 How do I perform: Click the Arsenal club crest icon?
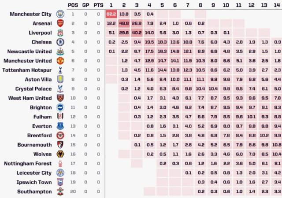(60, 23)
